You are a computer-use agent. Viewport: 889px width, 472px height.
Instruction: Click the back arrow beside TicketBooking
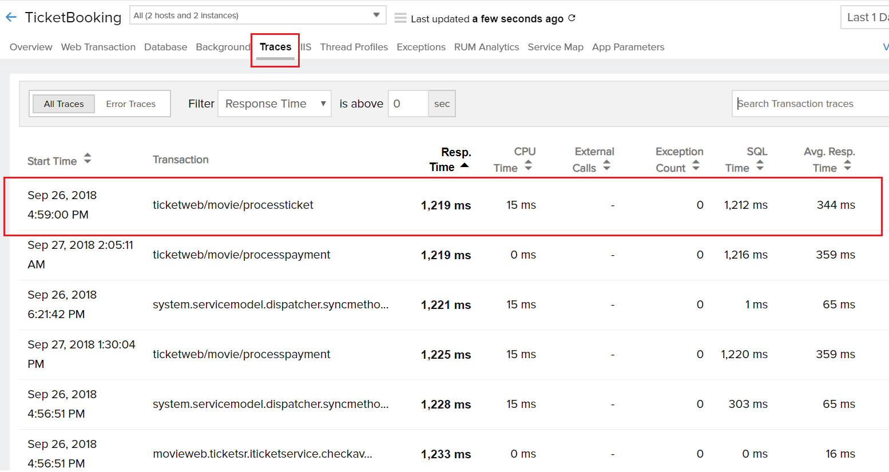11,17
